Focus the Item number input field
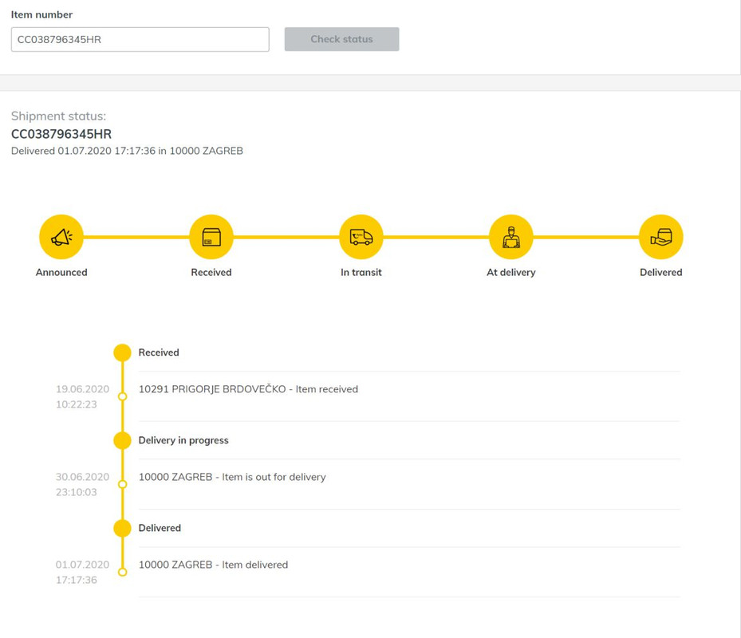 [x=140, y=39]
